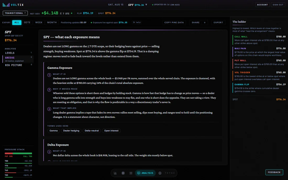Viewport: 288px width, 180px height.
Task: Open the bar chart view in bottom nav
Action: coord(115,173)
